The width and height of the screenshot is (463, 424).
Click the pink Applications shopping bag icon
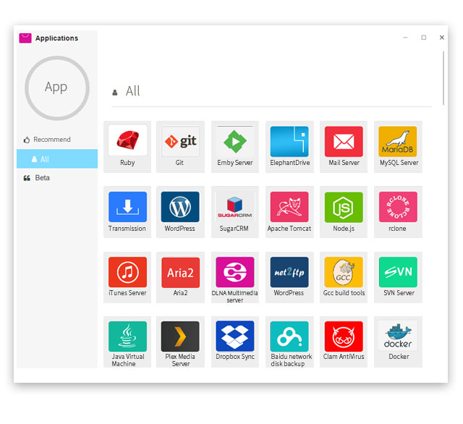point(25,38)
